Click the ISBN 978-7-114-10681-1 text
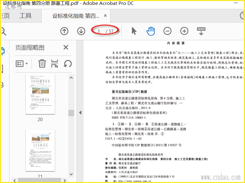The image size is (245, 183). (x=129, y=117)
